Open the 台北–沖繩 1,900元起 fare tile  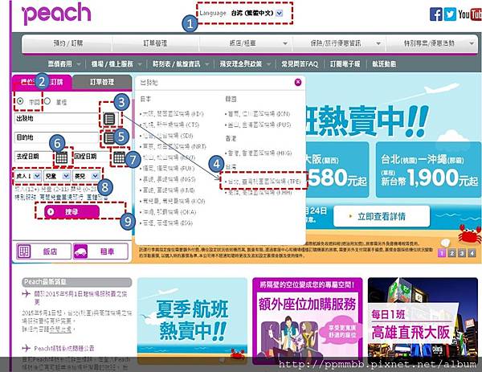(x=428, y=170)
